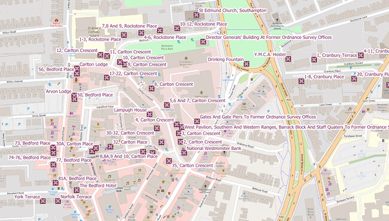Viewport: 389px width, 221px height.
Task: Click the Director Generals' Building marker
Action: point(203,42)
